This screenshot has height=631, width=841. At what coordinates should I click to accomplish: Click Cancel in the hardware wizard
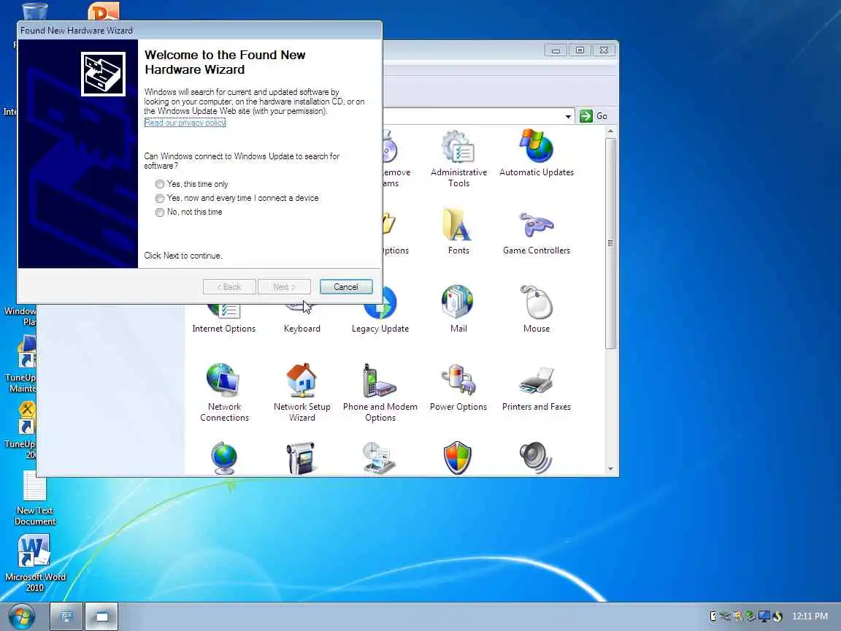pyautogui.click(x=346, y=287)
